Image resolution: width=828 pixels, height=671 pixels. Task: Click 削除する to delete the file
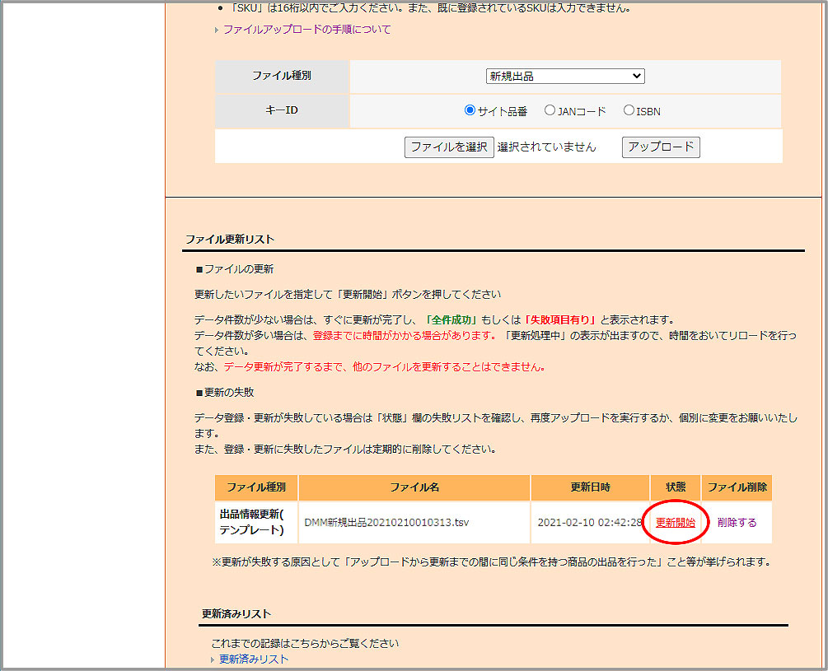[737, 523]
